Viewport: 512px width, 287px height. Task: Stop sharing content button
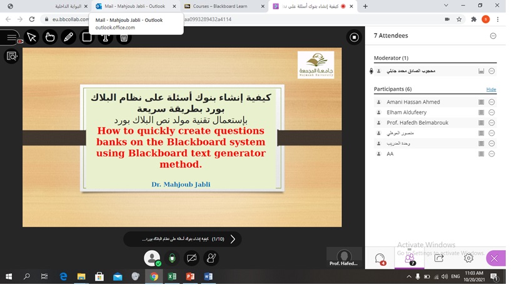354,37
